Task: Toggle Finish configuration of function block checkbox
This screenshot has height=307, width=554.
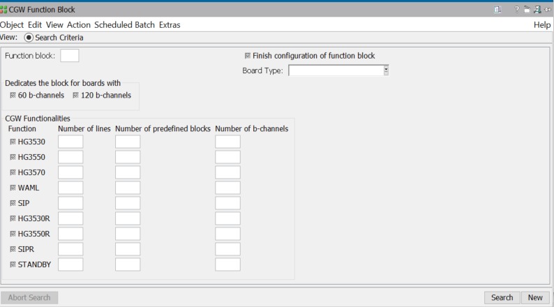Action: (248, 56)
